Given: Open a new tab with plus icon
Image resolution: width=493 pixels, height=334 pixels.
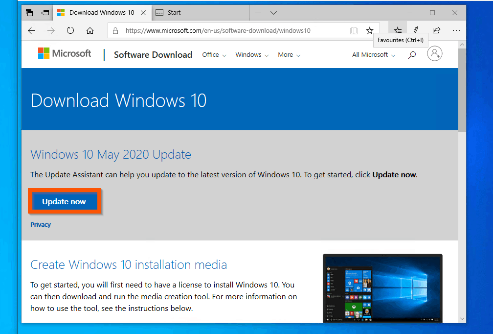Looking at the screenshot, I should coord(258,13).
